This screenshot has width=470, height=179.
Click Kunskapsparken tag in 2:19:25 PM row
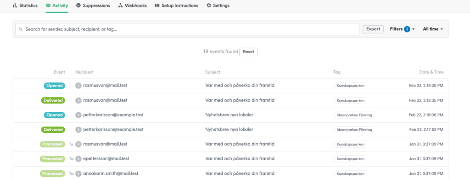pos(350,86)
